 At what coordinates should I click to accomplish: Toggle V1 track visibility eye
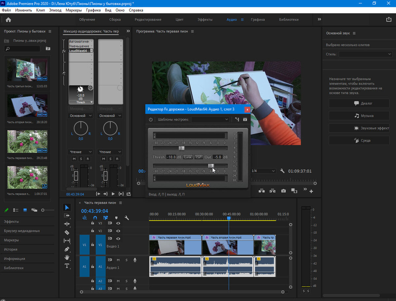118,239
